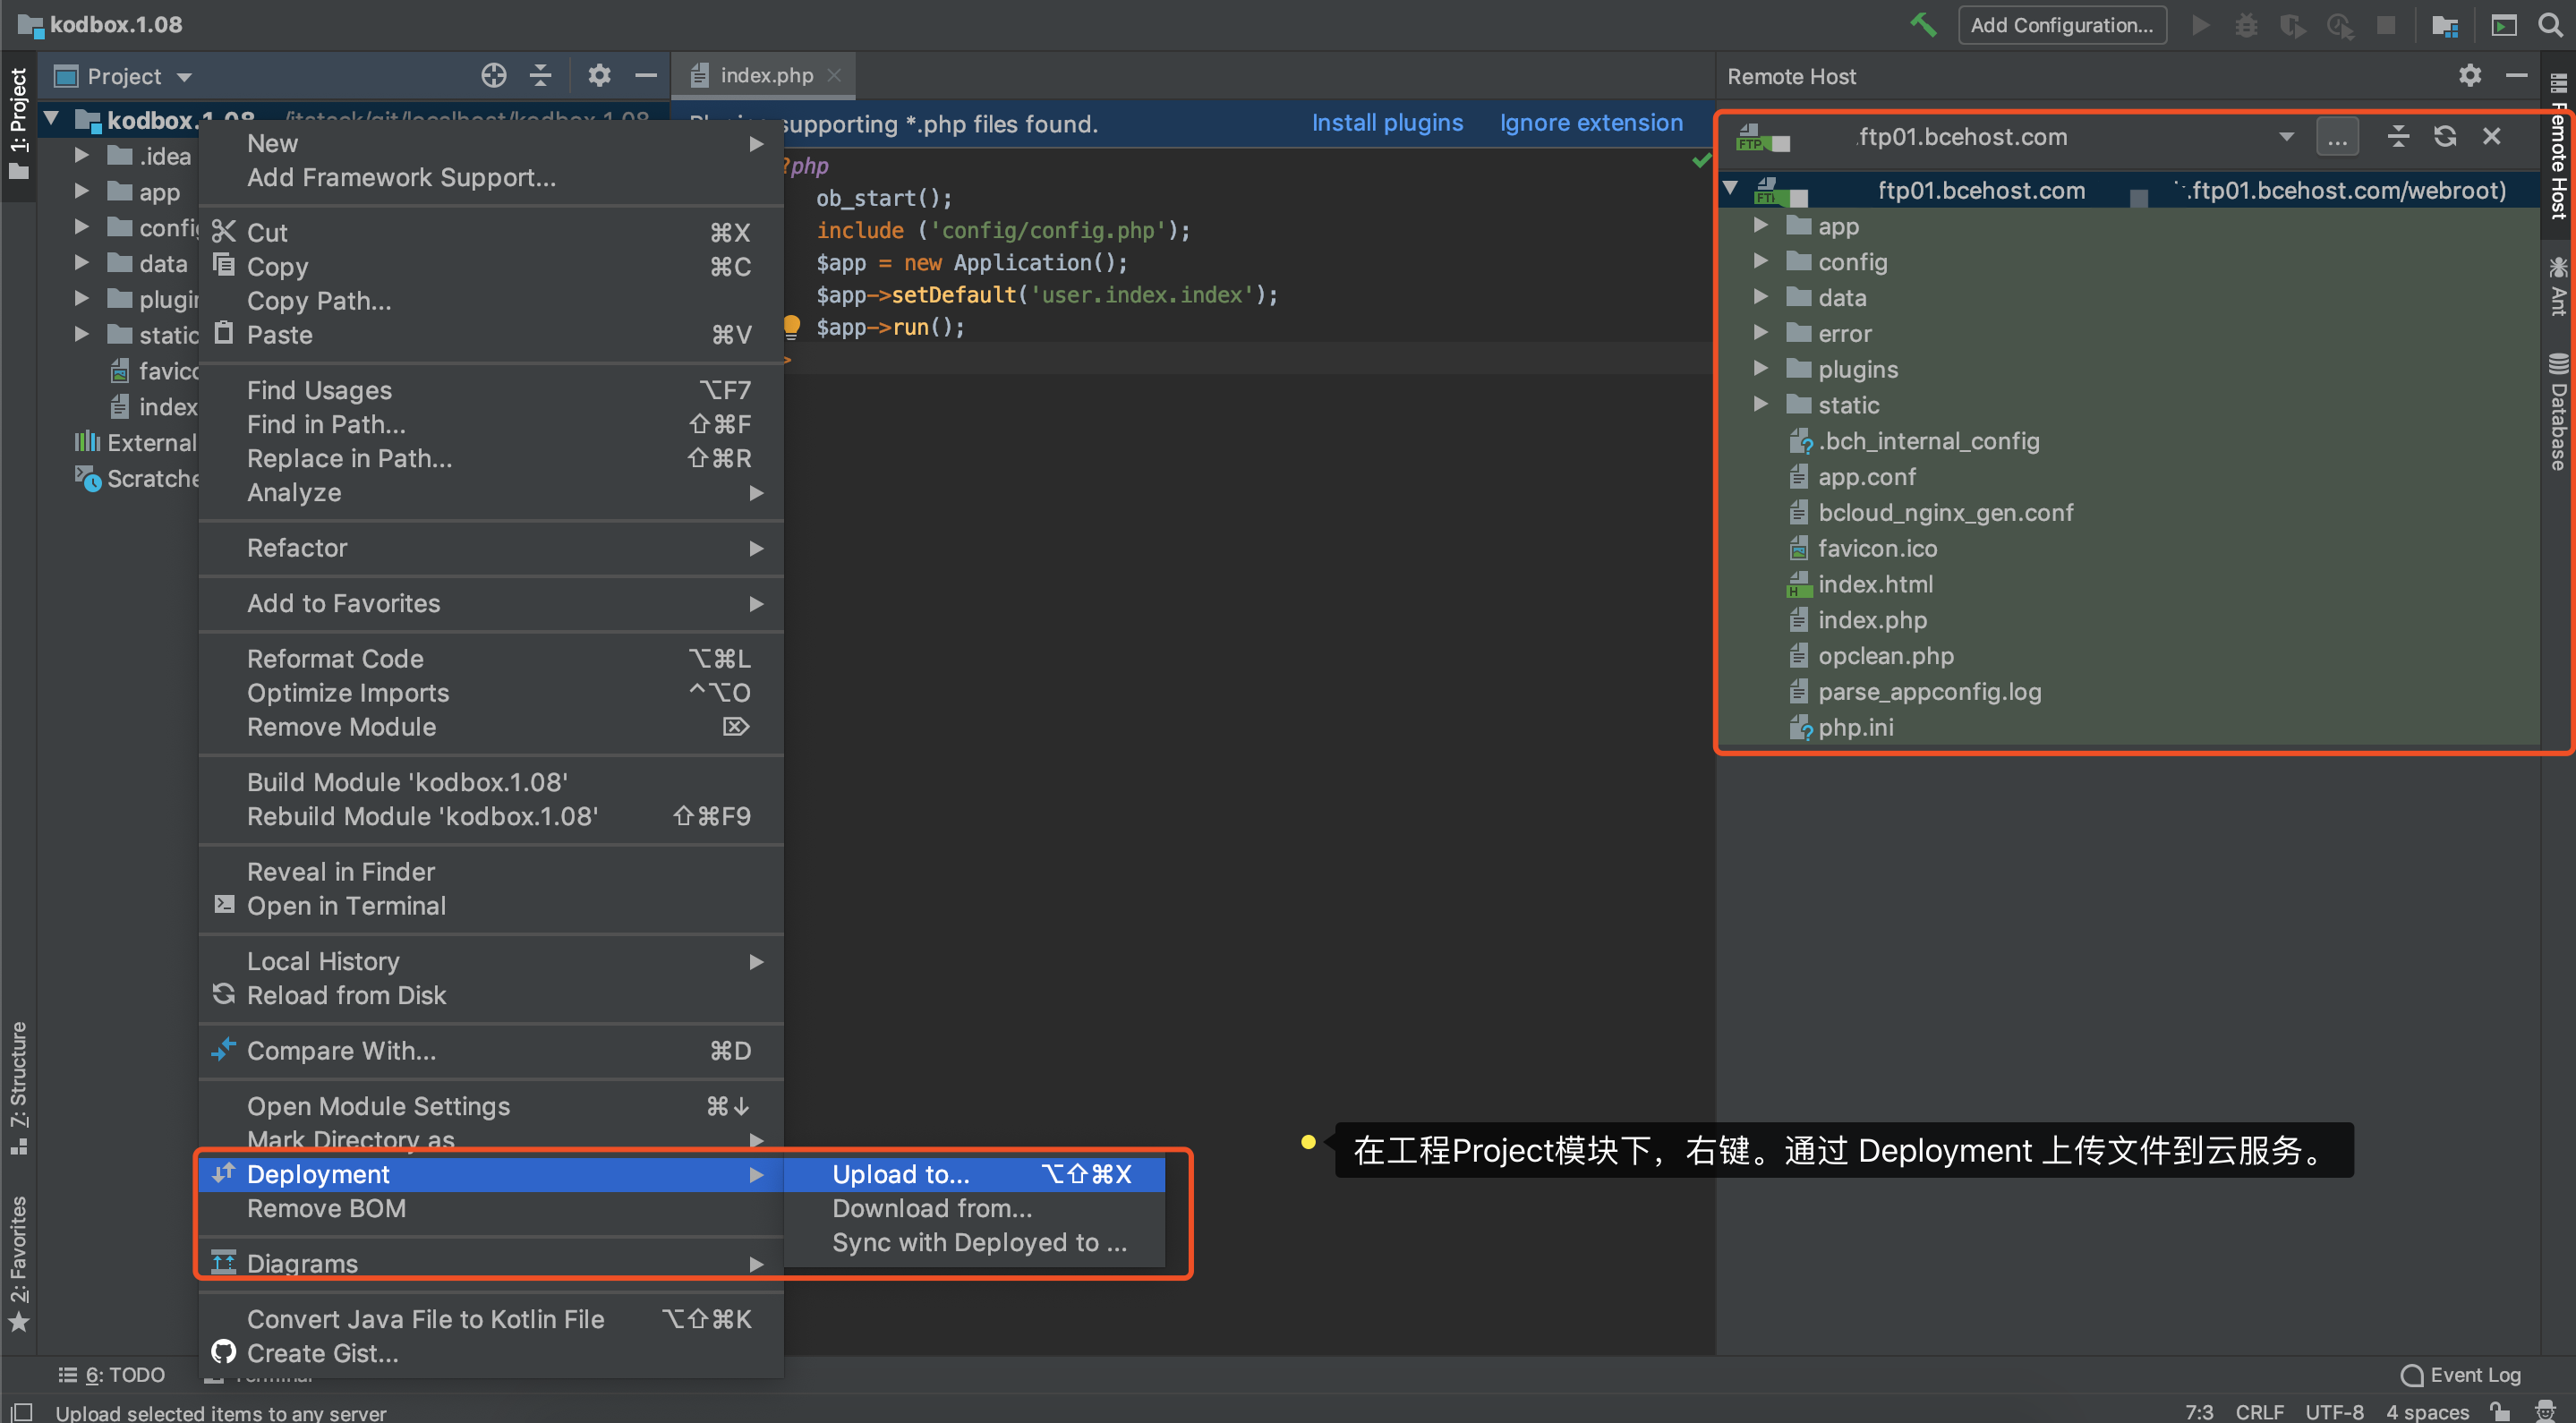The width and height of the screenshot is (2576, 1423).
Task: Click the yellow lightbulb intention icon
Action: pos(791,326)
